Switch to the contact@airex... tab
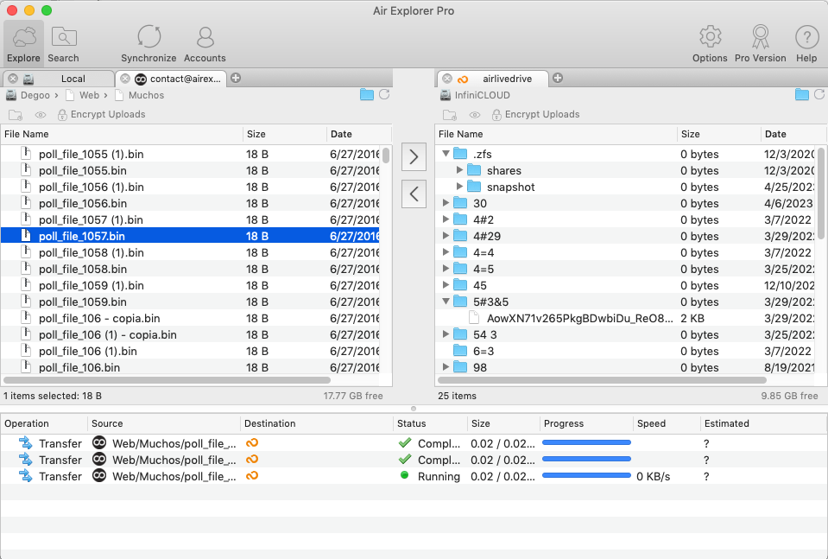Screen dimensions: 828x559 (x=185, y=79)
